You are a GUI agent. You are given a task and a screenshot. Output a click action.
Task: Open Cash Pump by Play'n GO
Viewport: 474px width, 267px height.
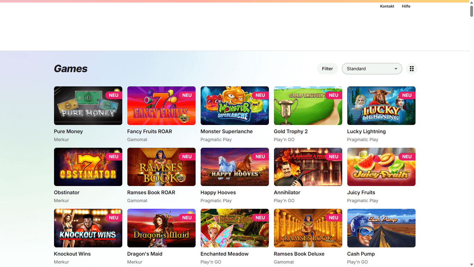pos(381,228)
